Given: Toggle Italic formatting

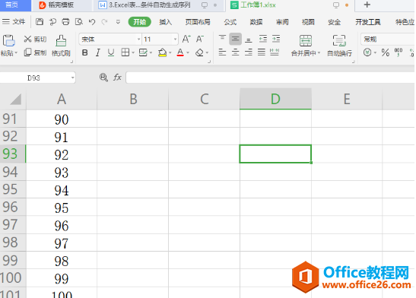Looking at the screenshot, I should coord(98,52).
